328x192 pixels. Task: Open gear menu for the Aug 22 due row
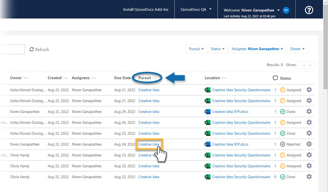click(309, 177)
